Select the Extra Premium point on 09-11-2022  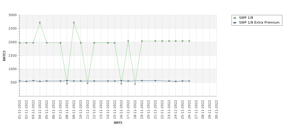pyautogui.click(x=74, y=81)
